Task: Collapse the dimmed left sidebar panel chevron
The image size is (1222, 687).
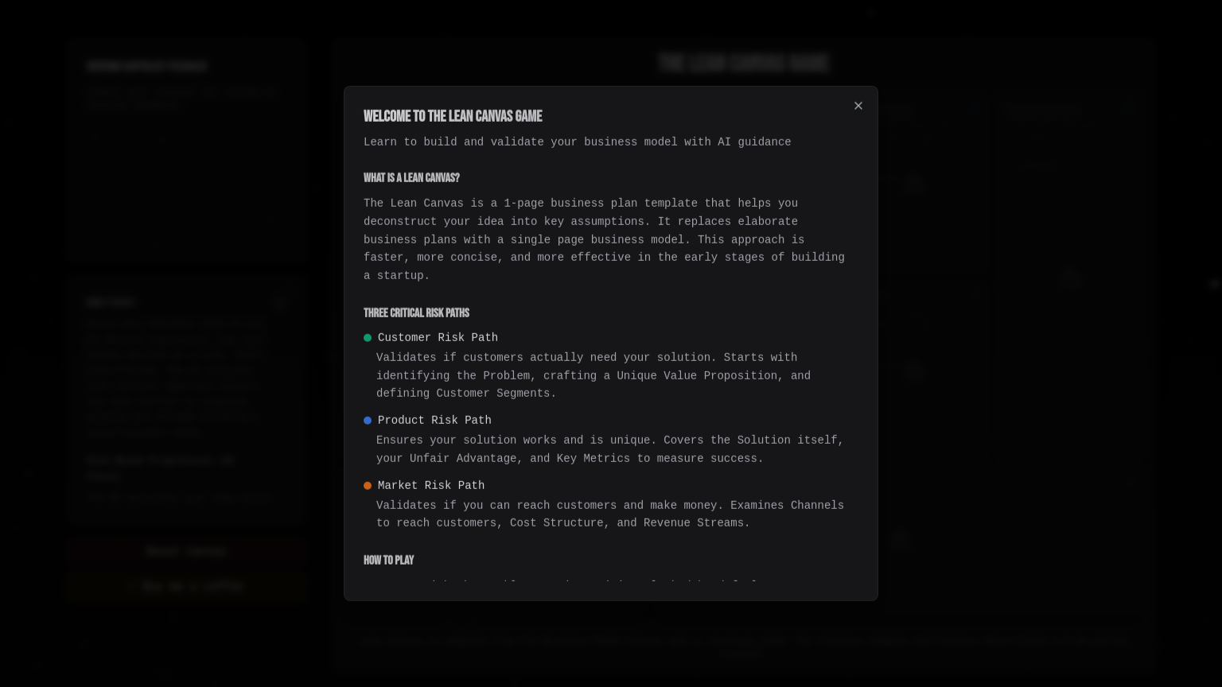Action: (279, 302)
